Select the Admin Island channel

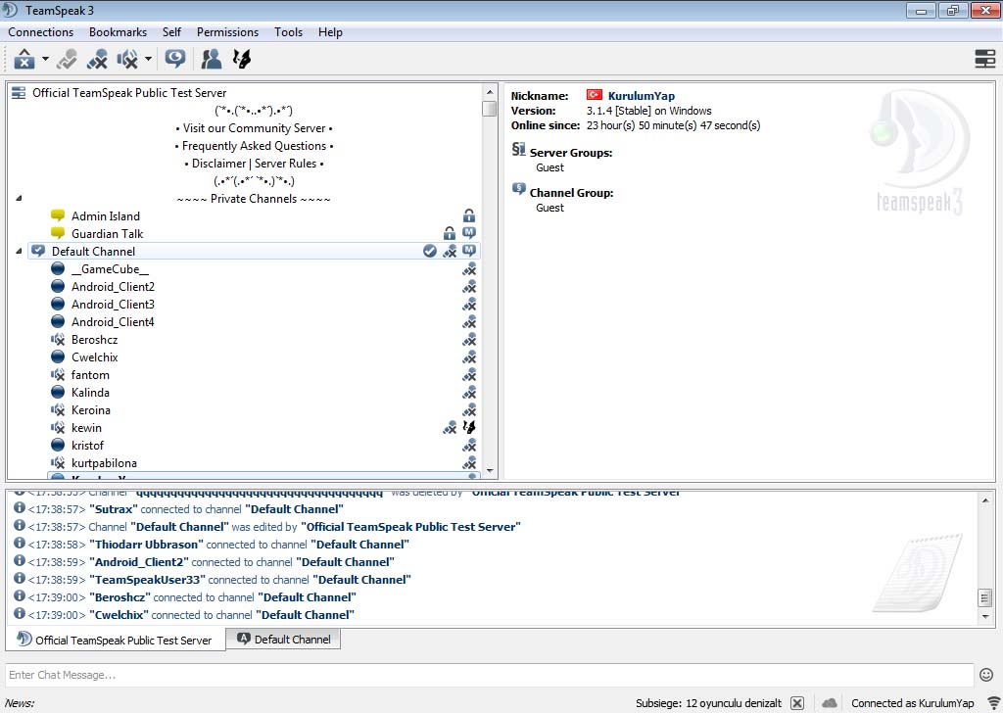click(106, 216)
